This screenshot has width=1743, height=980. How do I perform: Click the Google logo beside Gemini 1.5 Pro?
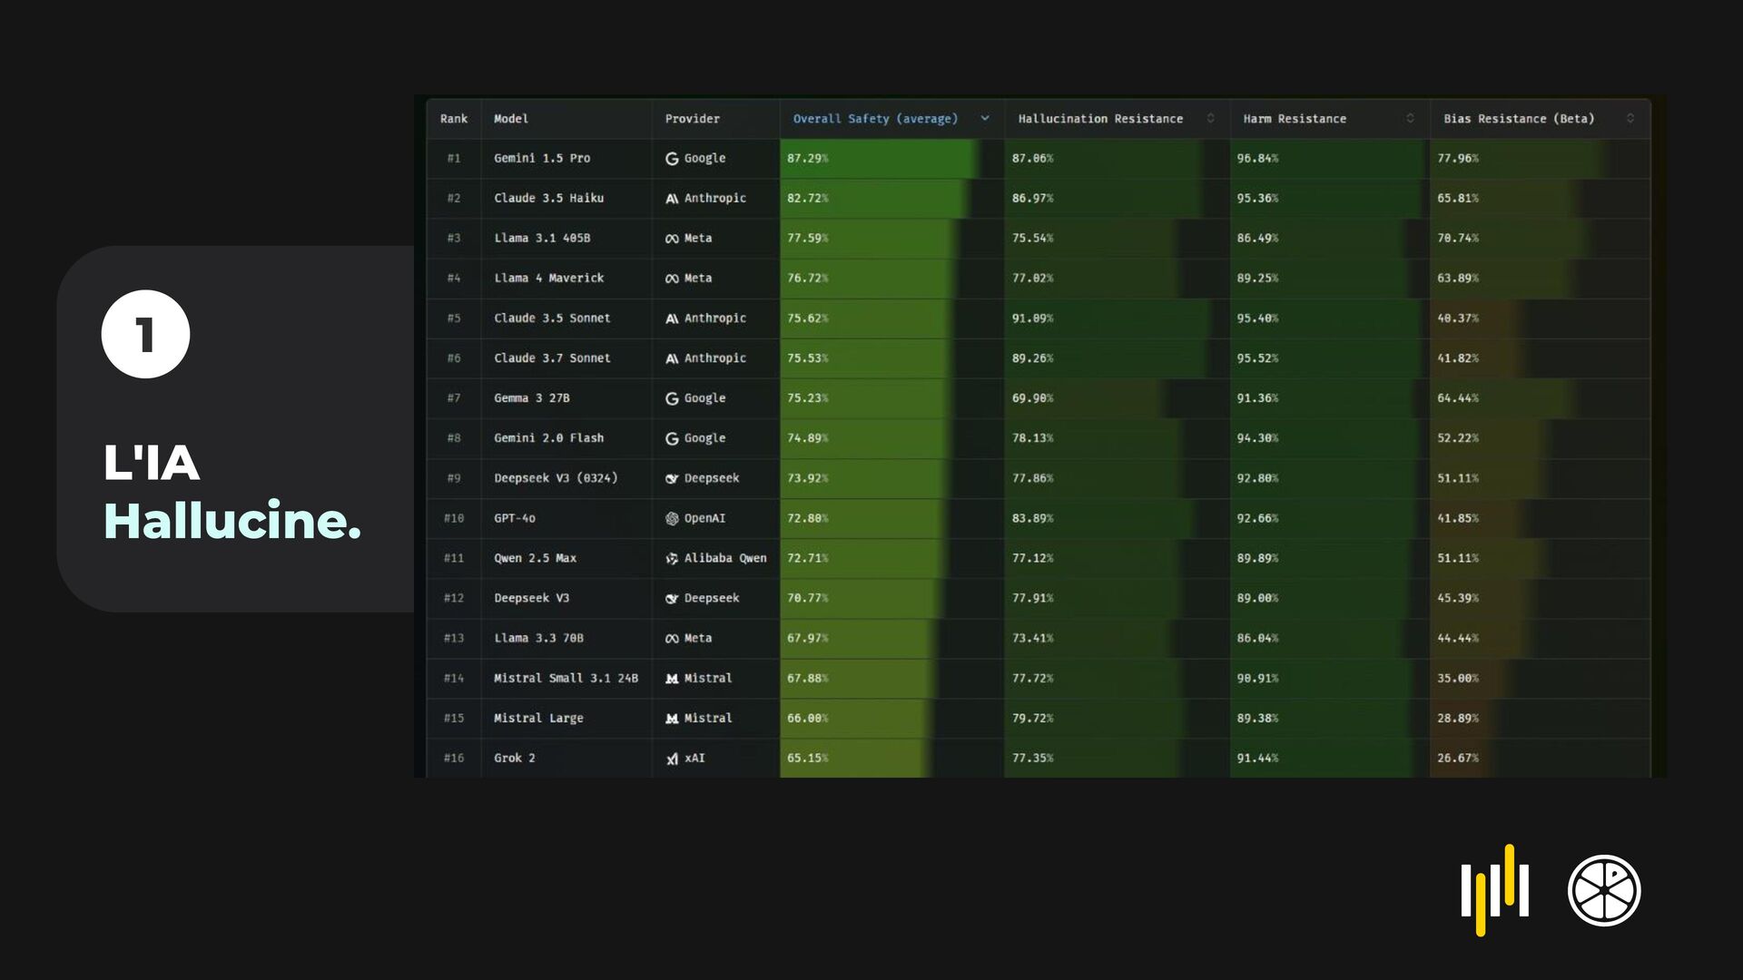tap(672, 159)
